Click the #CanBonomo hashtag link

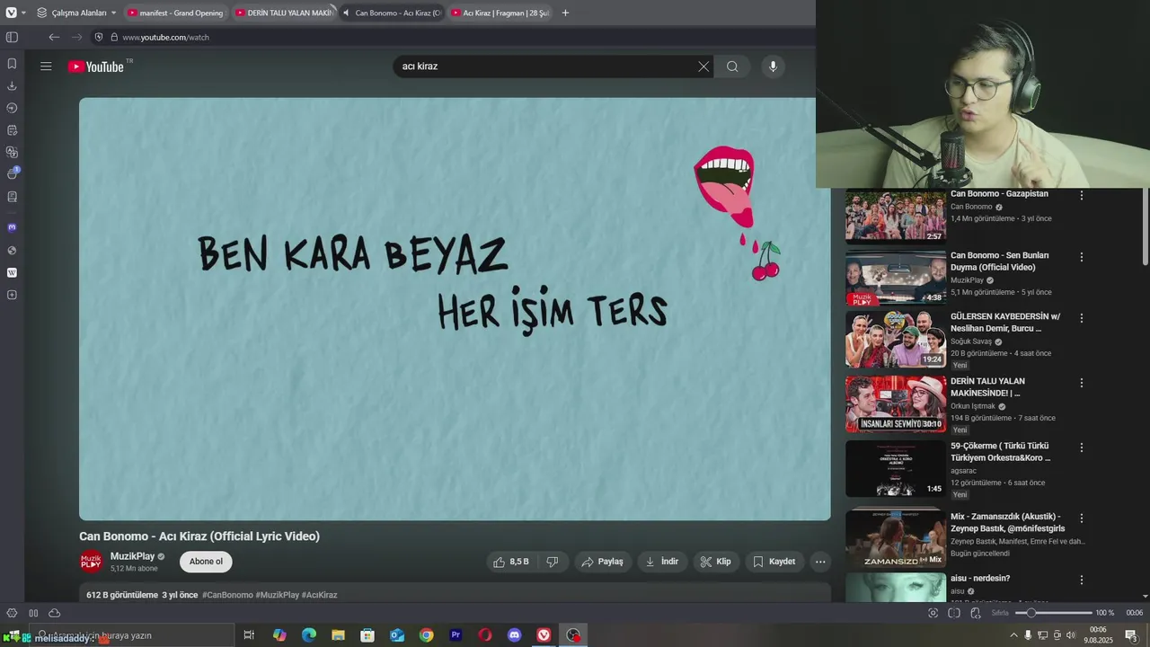(227, 595)
